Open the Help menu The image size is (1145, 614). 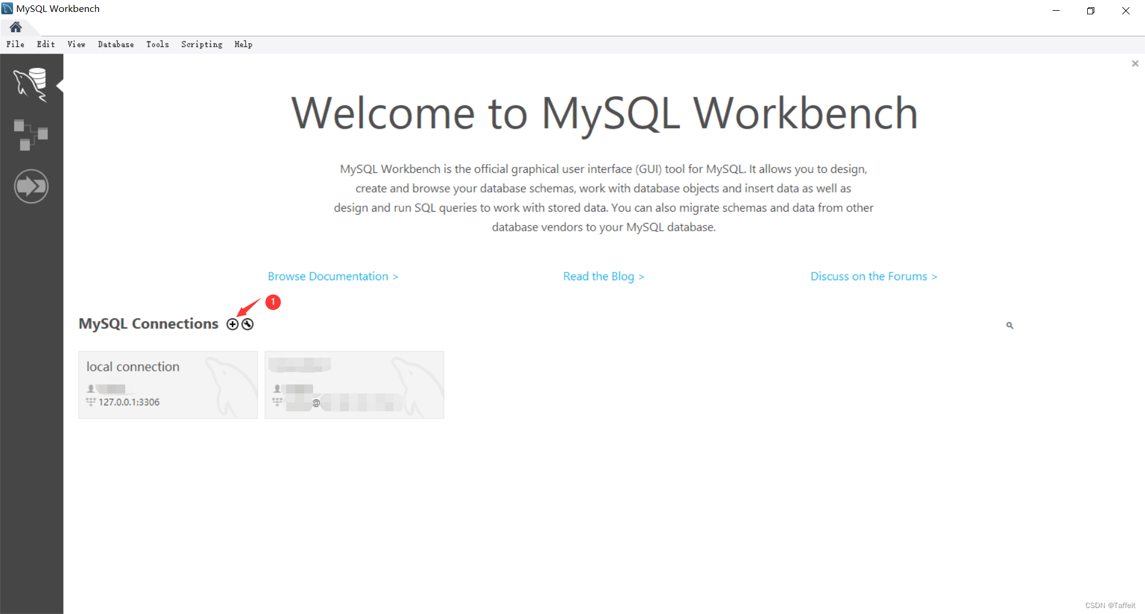pyautogui.click(x=243, y=44)
